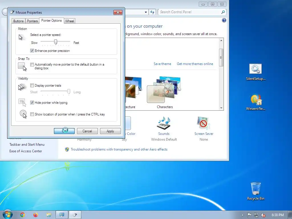The width and height of the screenshot is (292, 219).
Task: Select the SilentSetup desktop icon
Action: pos(256,72)
